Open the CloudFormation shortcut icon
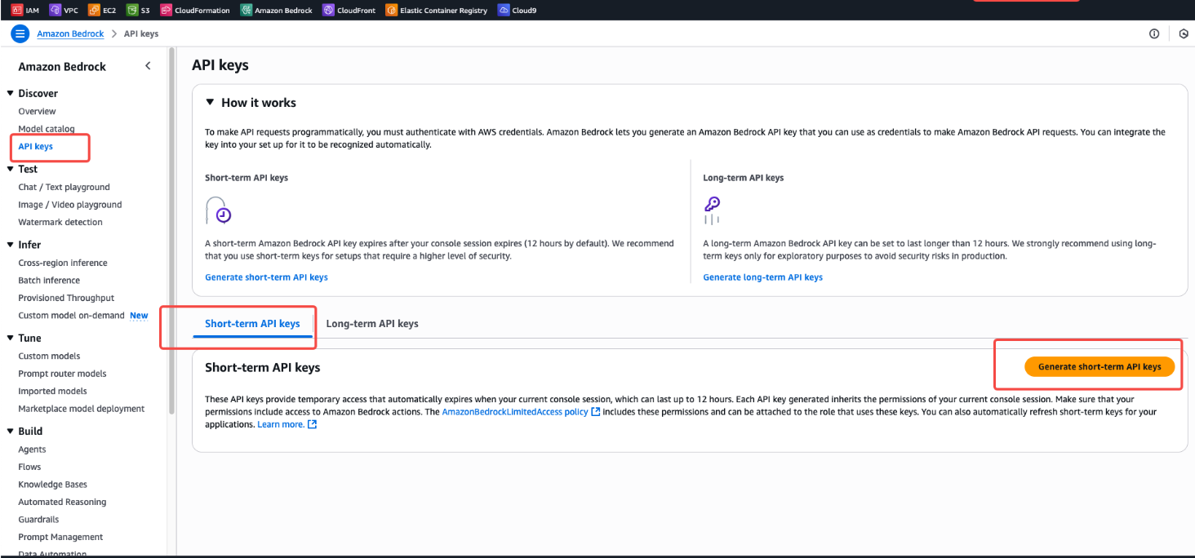This screenshot has height=558, width=1195. 166,10
